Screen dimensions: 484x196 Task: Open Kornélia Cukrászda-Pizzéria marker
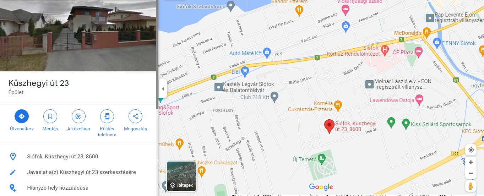pos(338,104)
